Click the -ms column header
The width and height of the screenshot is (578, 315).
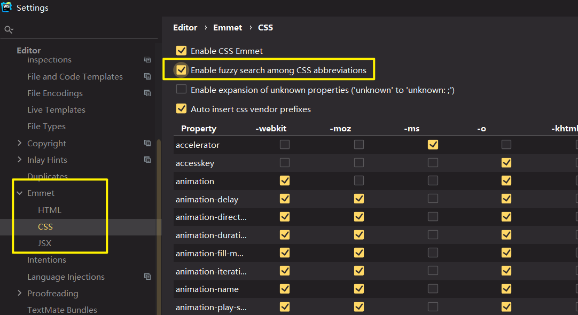(412, 129)
